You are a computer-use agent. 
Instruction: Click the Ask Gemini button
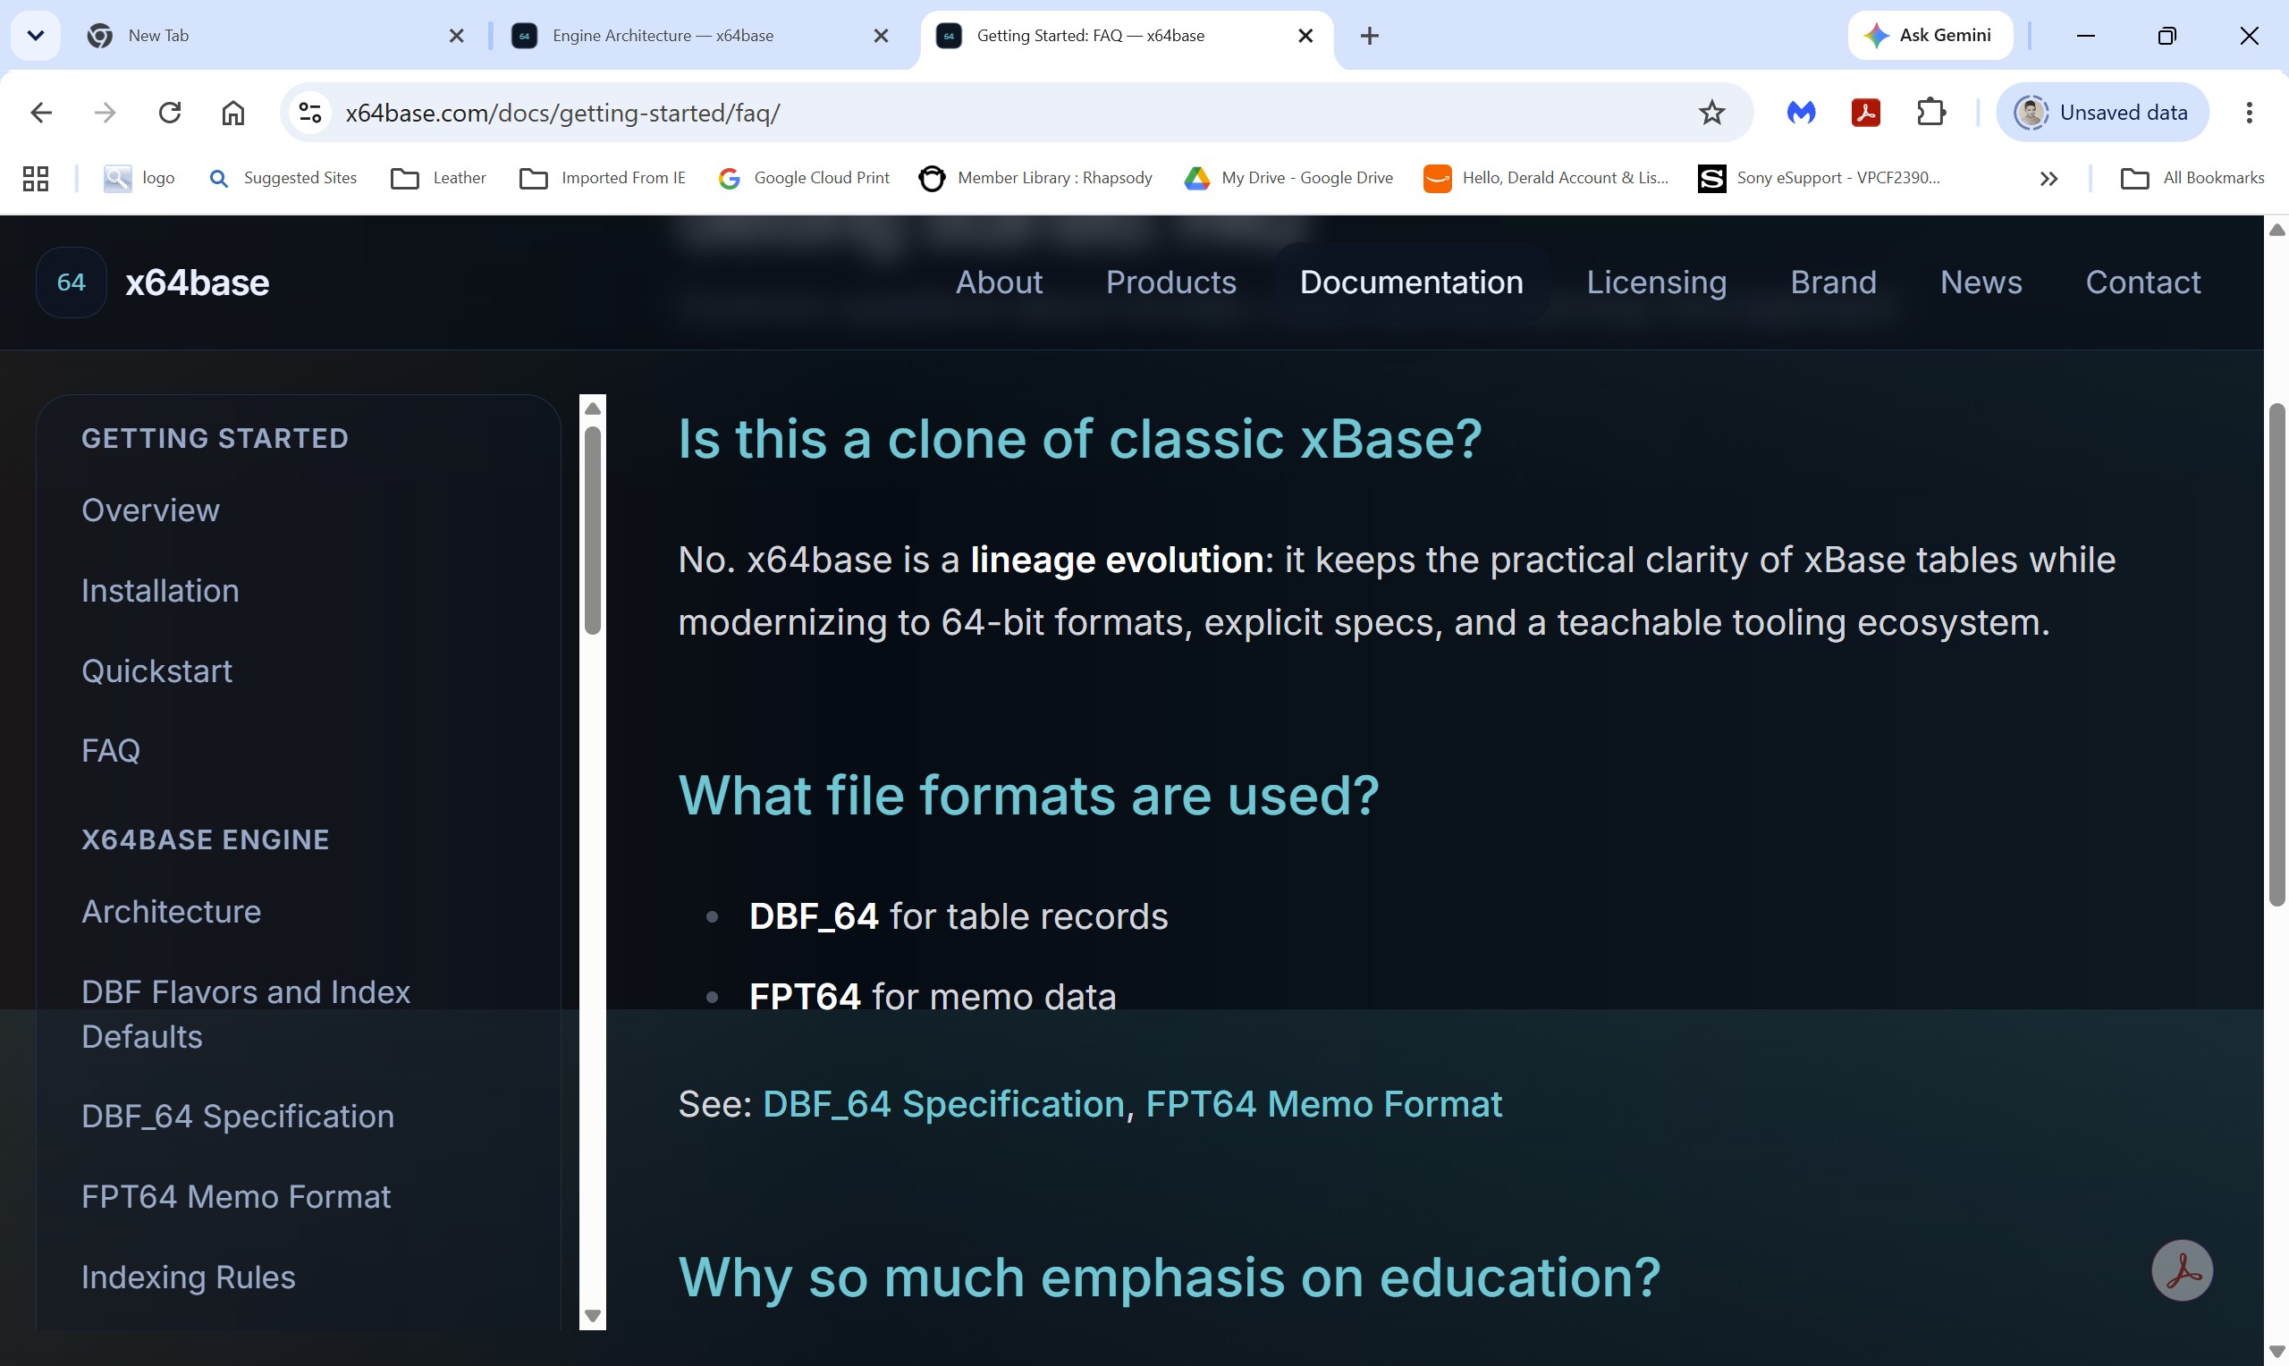(1930, 35)
